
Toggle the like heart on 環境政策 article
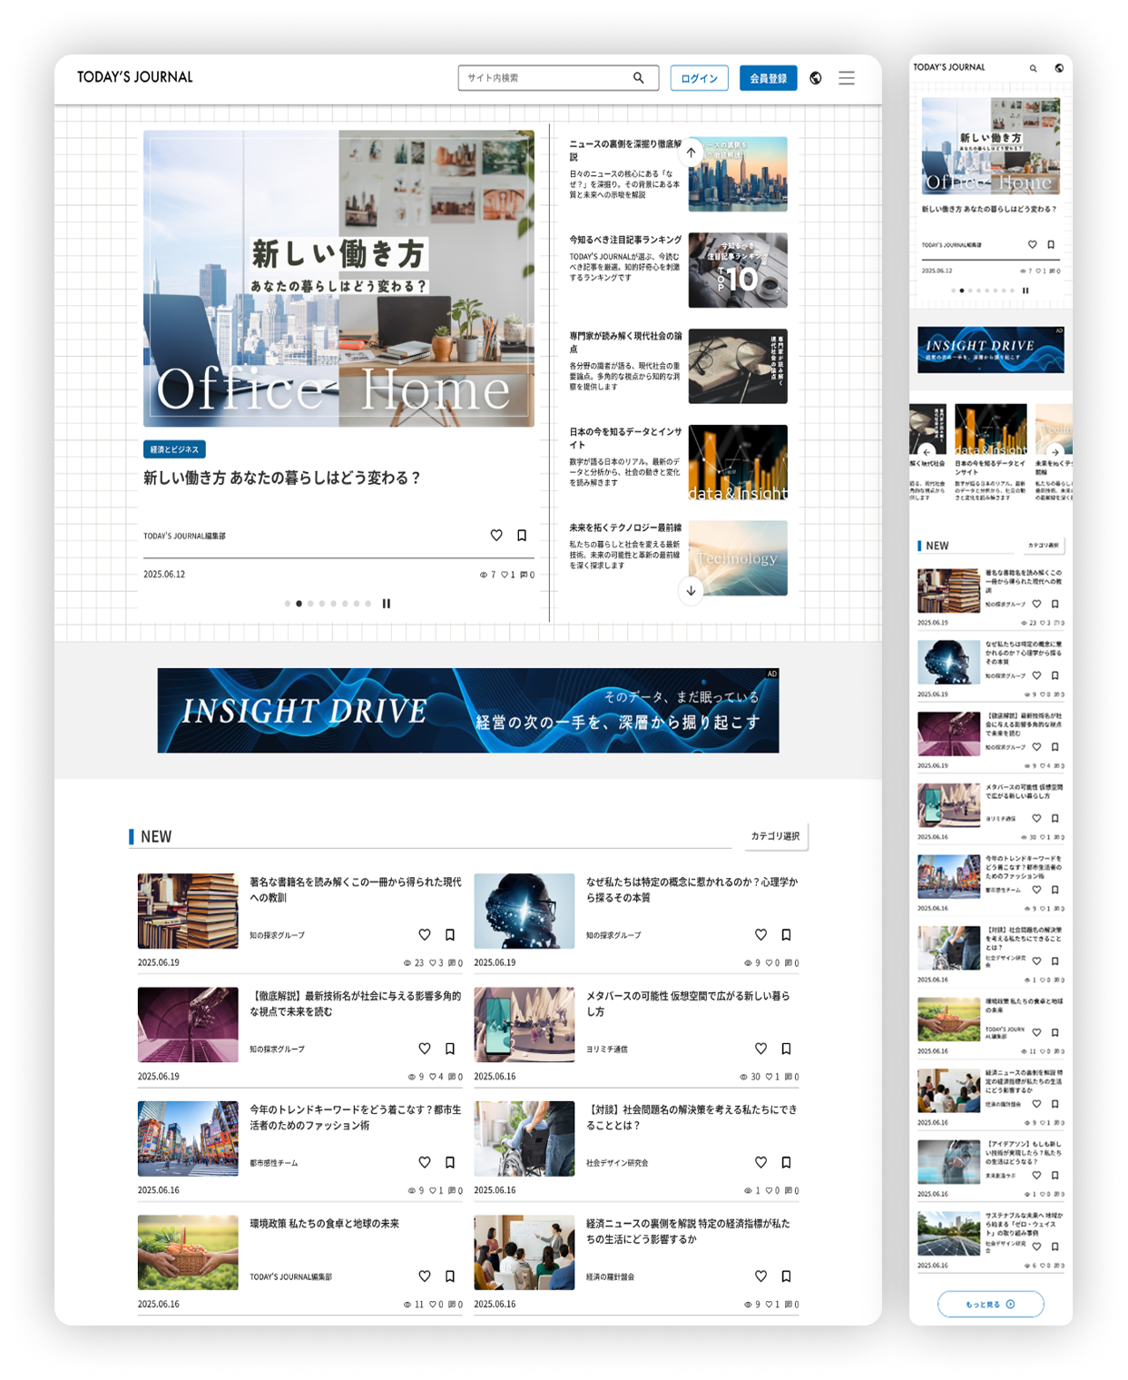tap(424, 1275)
